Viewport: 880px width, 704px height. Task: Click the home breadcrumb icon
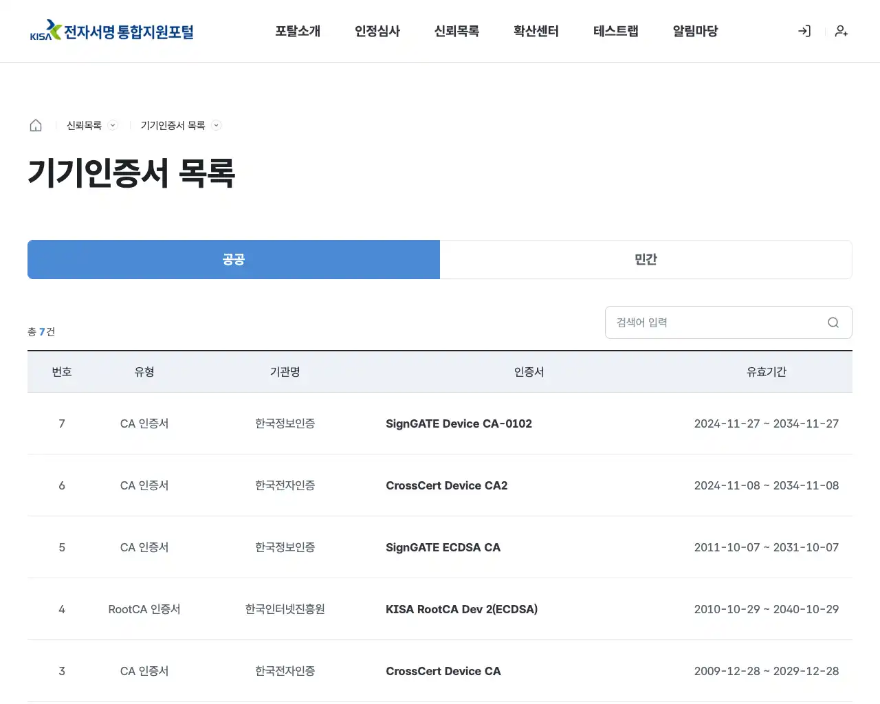pos(36,125)
